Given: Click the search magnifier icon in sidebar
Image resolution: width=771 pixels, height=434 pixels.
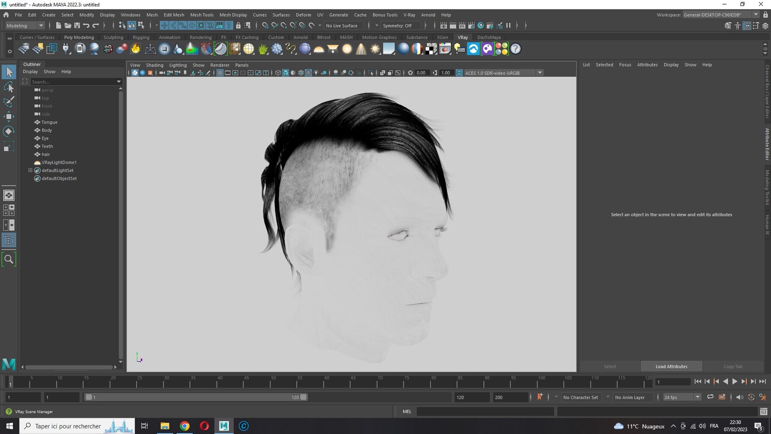Looking at the screenshot, I should [9, 259].
